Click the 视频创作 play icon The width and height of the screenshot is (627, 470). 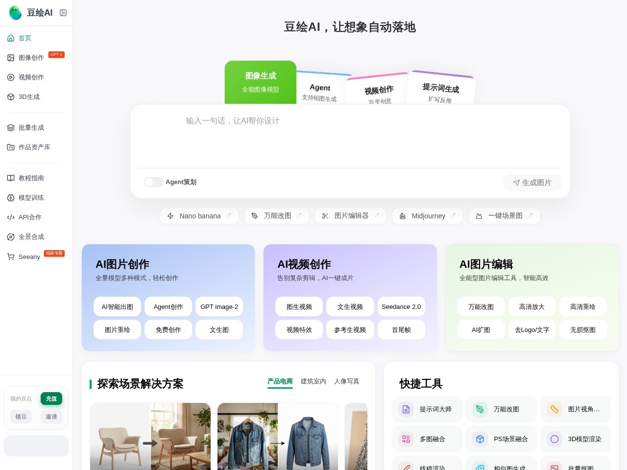click(11, 77)
